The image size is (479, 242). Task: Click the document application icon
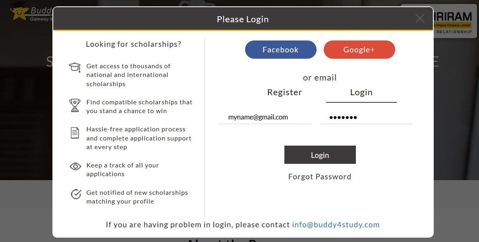point(75,133)
